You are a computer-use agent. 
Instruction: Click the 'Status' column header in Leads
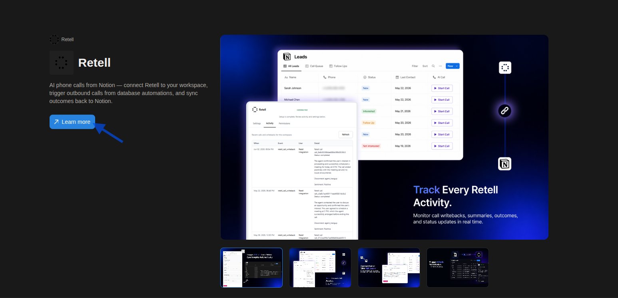pos(369,77)
